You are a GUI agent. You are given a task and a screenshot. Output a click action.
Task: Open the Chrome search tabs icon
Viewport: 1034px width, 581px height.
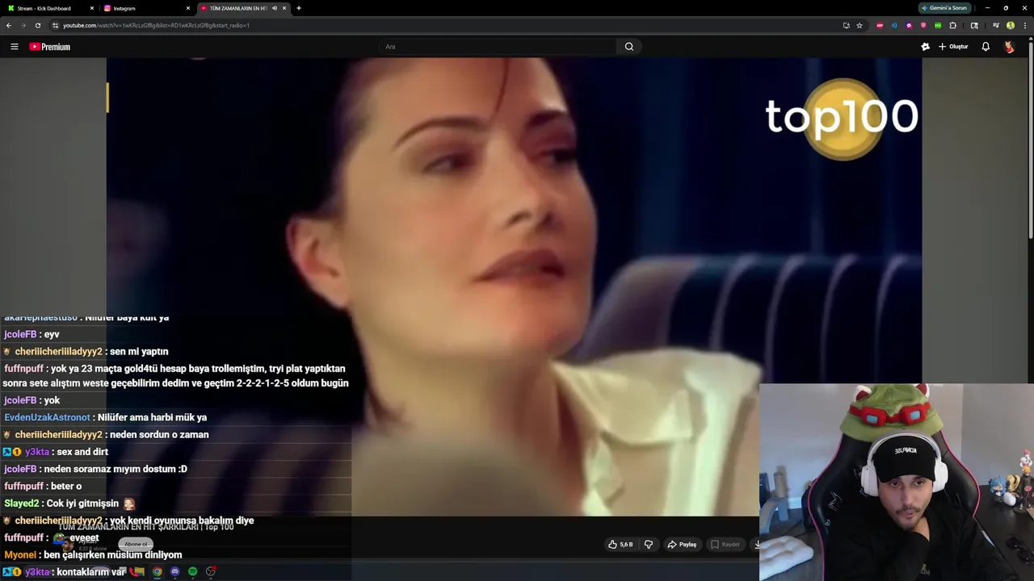(x=974, y=25)
